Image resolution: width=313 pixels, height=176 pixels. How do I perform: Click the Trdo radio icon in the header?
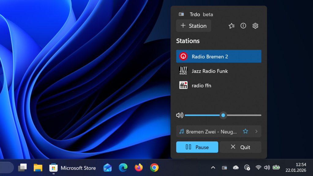tap(181, 14)
